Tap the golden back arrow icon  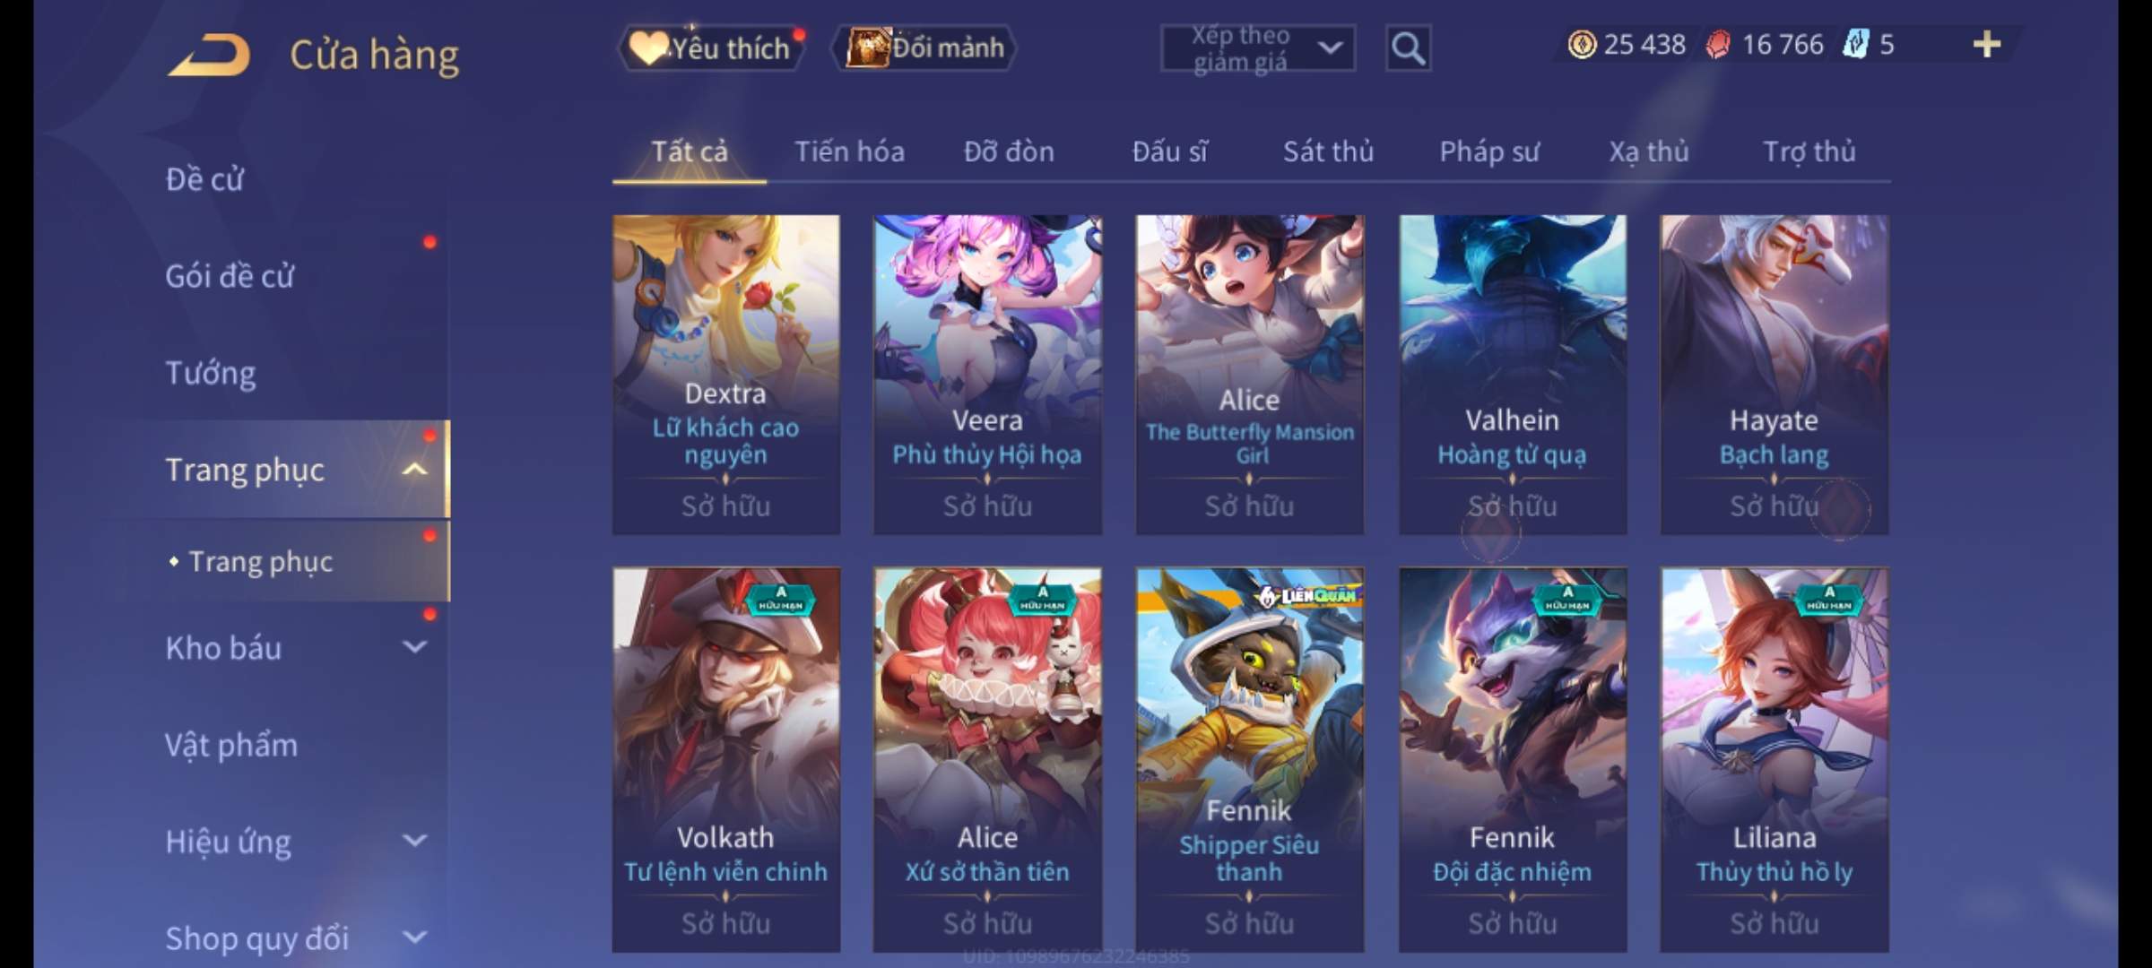pos(208,55)
